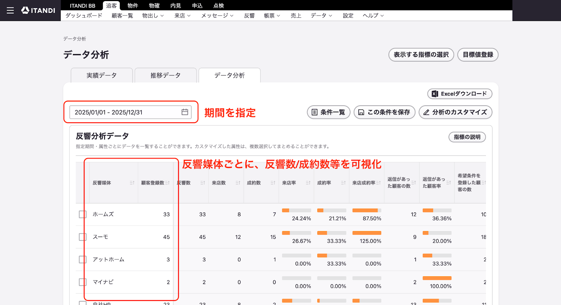Open 顧客一覧 menu item

point(122,16)
